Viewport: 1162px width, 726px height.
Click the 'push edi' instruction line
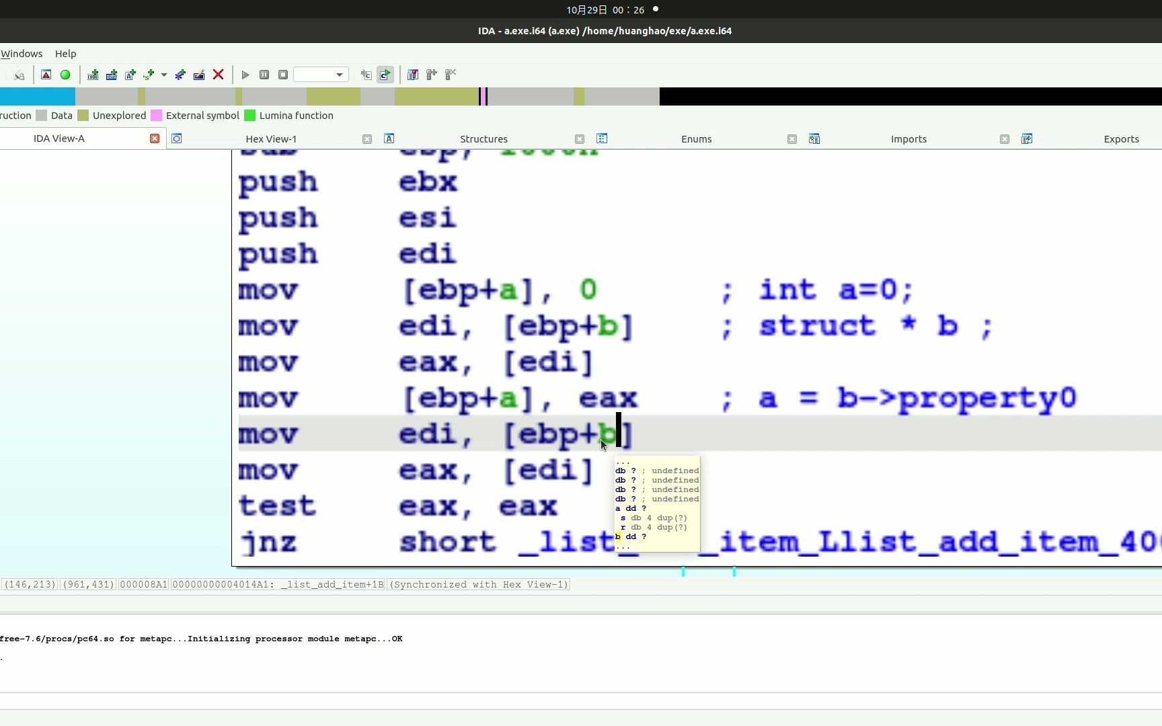[348, 254]
